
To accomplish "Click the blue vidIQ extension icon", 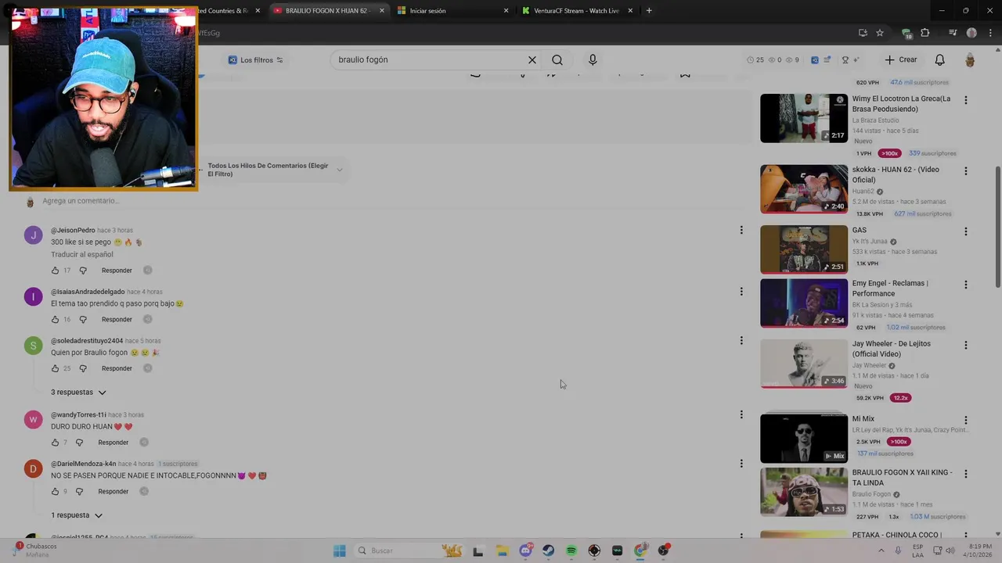I will [x=814, y=60].
